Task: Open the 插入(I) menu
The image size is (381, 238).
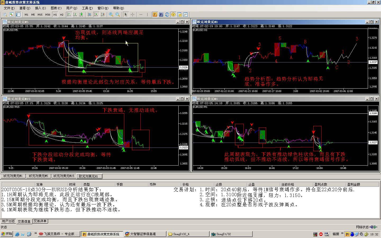Action: [40, 8]
